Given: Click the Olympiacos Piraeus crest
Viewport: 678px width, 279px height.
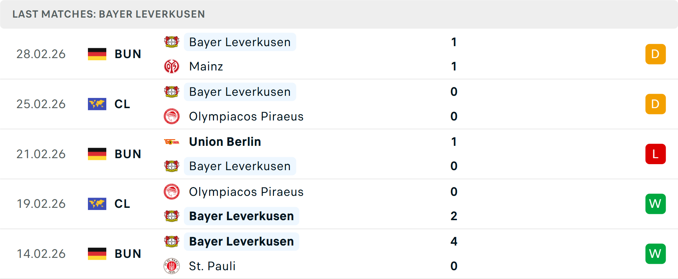Looking at the screenshot, I should [x=172, y=116].
